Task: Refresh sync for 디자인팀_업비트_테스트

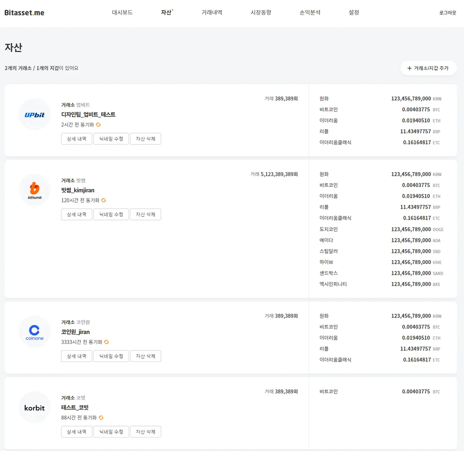Action: [x=98, y=125]
